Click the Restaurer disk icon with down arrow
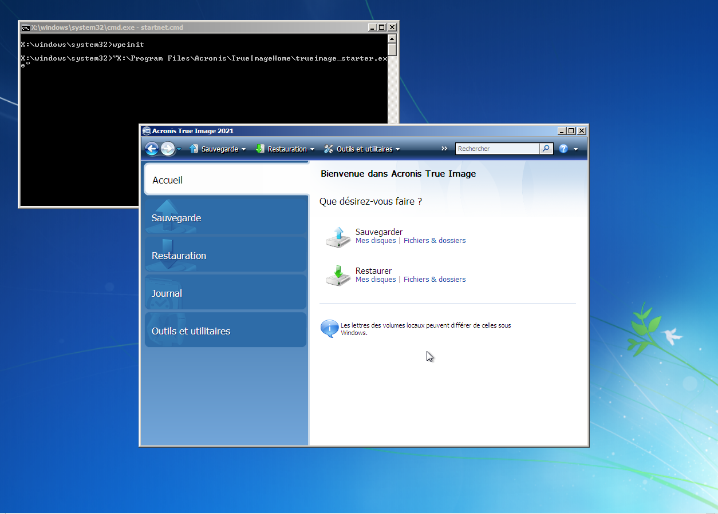Image resolution: width=718 pixels, height=514 pixels. coord(338,276)
